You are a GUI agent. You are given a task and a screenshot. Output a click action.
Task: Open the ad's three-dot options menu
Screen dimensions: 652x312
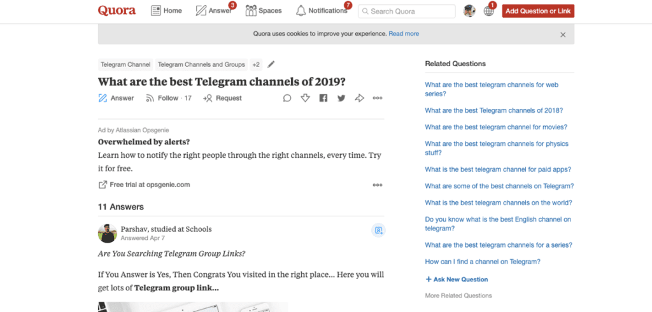[x=378, y=185]
